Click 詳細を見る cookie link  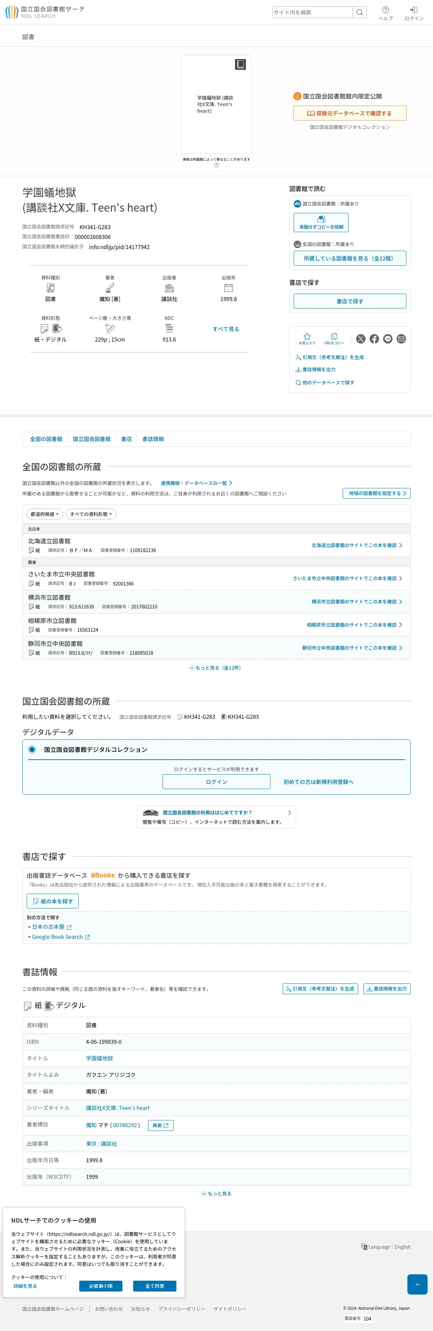(25, 1286)
